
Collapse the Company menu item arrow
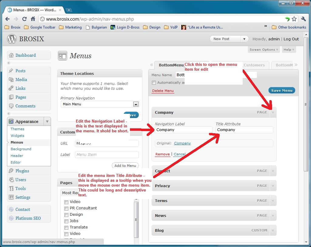point(273,113)
